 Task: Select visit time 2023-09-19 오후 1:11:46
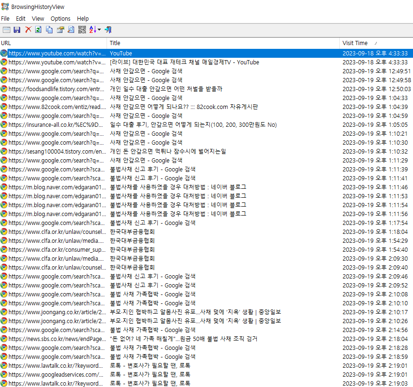[375, 187]
